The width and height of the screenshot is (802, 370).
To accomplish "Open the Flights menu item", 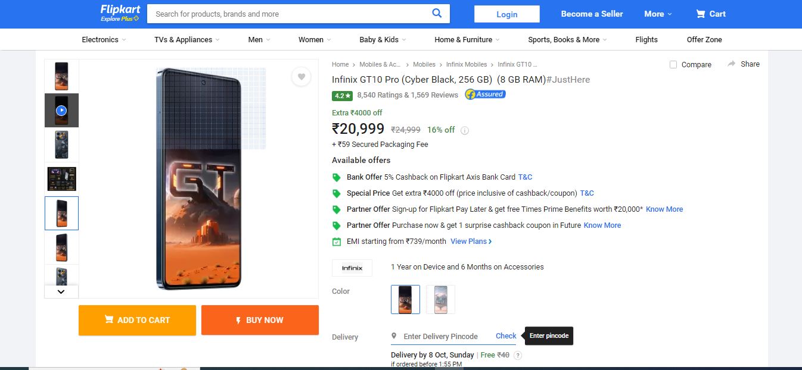I will click(x=646, y=39).
